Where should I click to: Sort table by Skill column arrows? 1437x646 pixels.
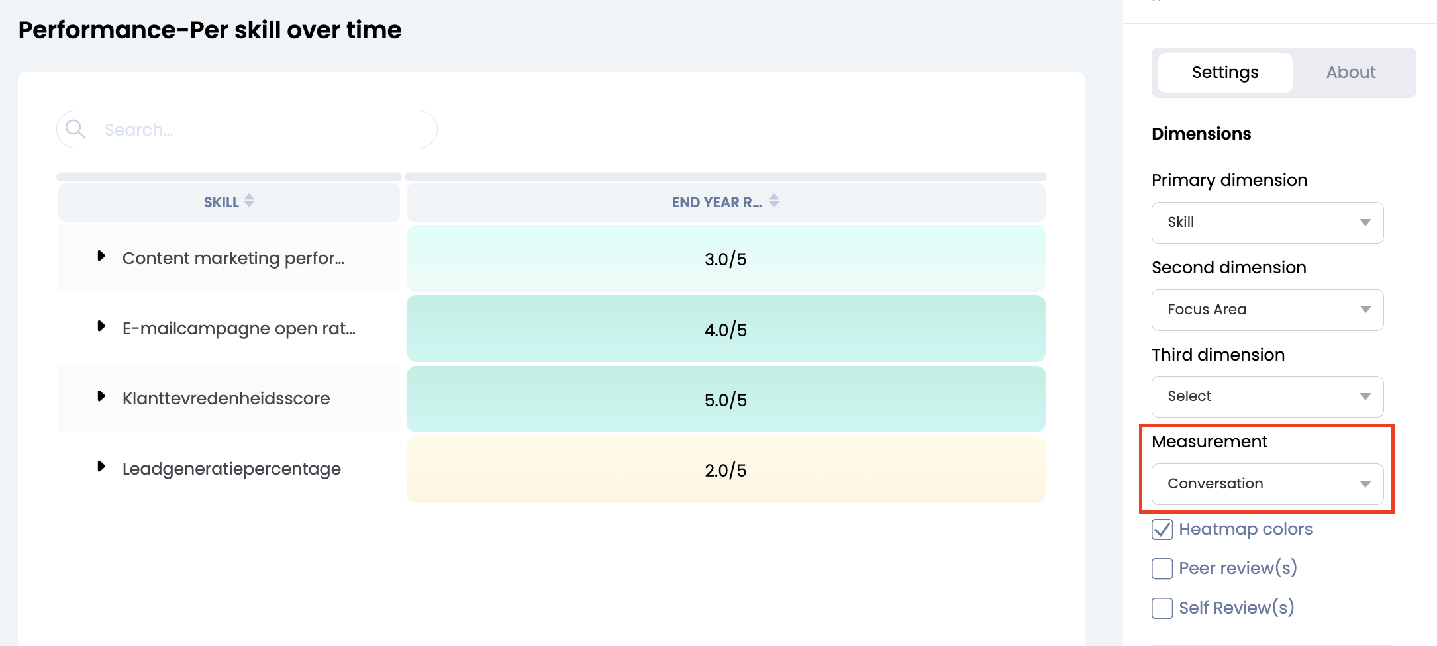(x=249, y=201)
